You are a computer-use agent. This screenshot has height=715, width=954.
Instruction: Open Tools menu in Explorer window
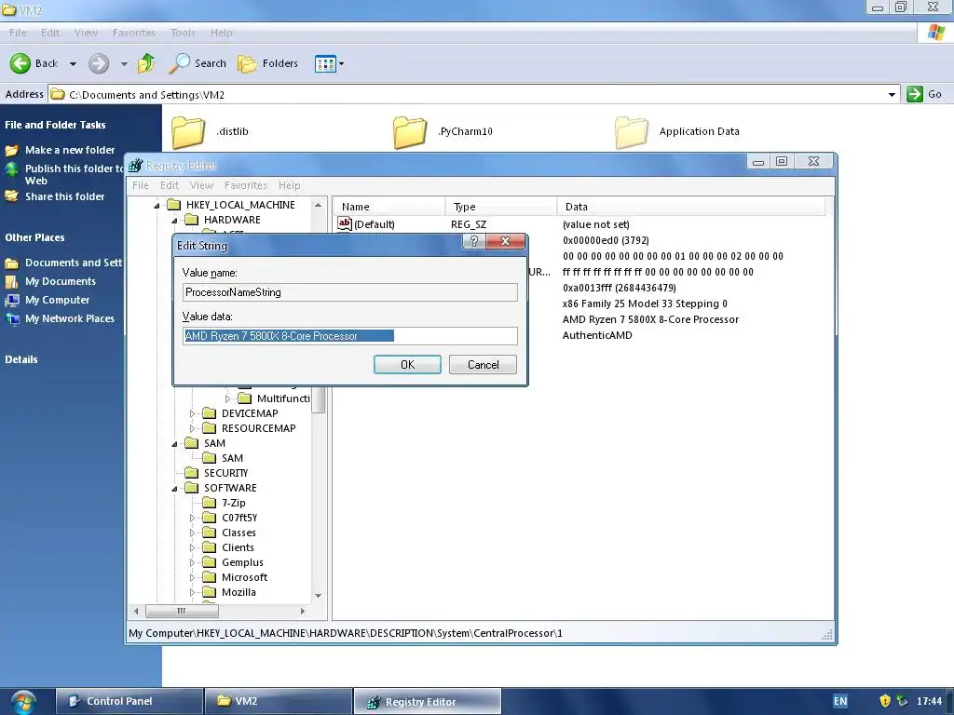pos(183,33)
